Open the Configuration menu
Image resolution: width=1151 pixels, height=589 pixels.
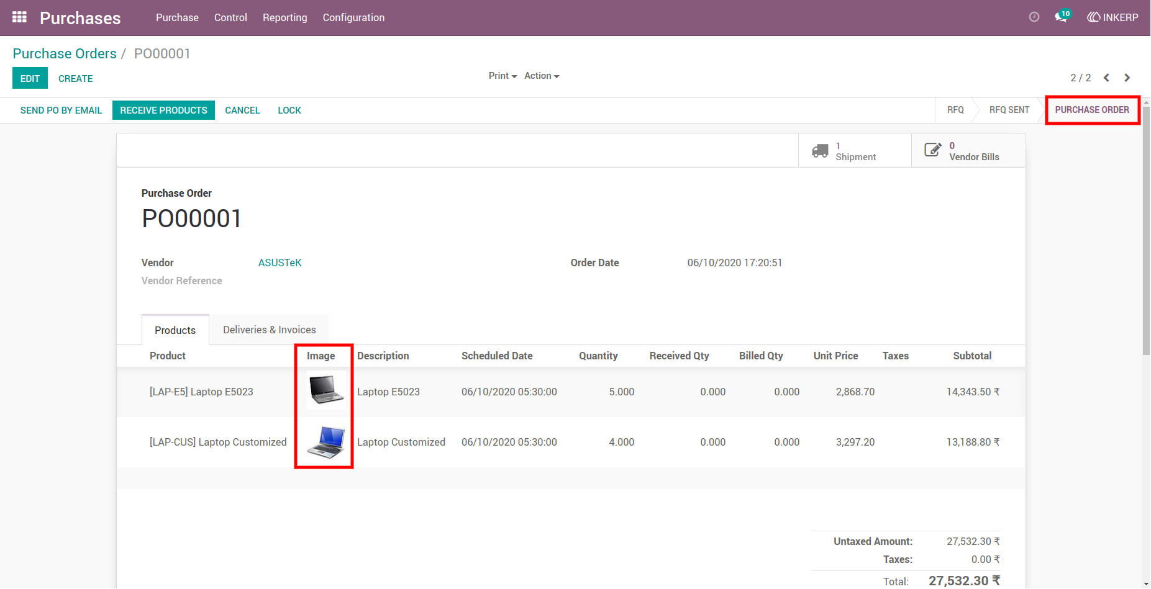(x=353, y=17)
